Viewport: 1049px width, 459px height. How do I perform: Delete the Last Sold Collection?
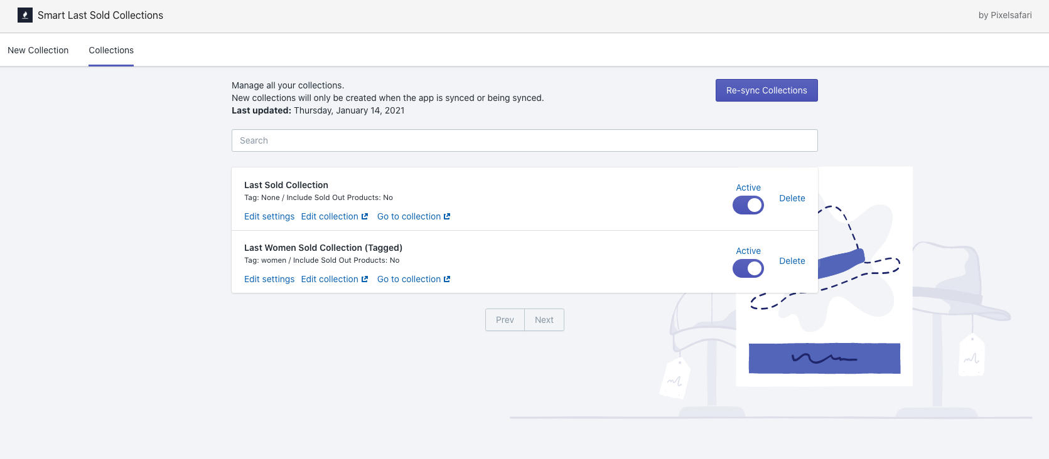coord(792,198)
